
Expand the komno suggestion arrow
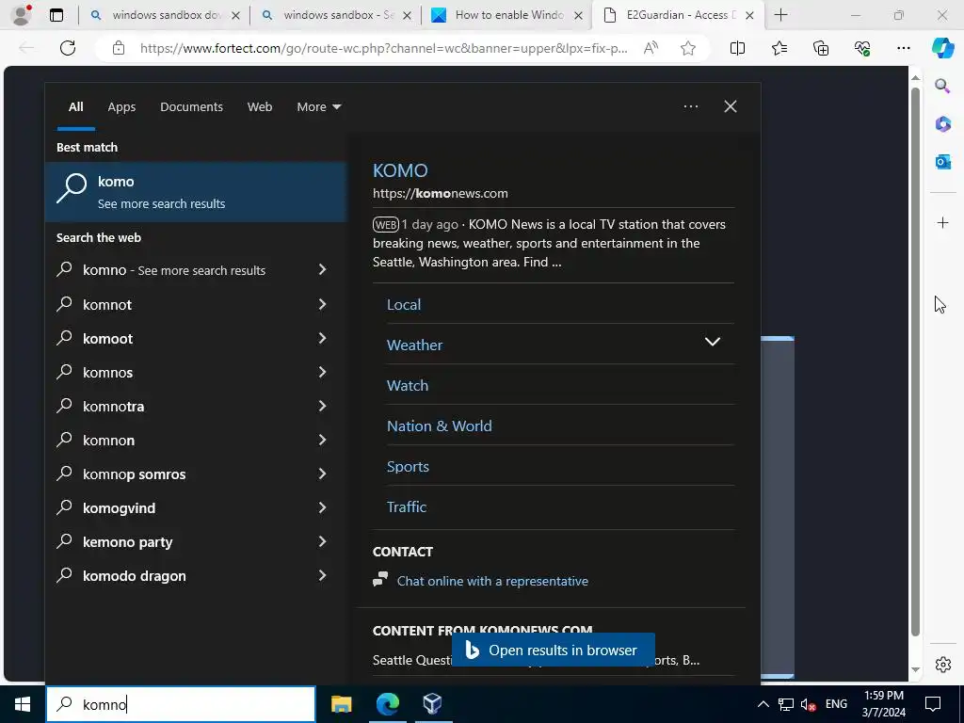(x=322, y=269)
